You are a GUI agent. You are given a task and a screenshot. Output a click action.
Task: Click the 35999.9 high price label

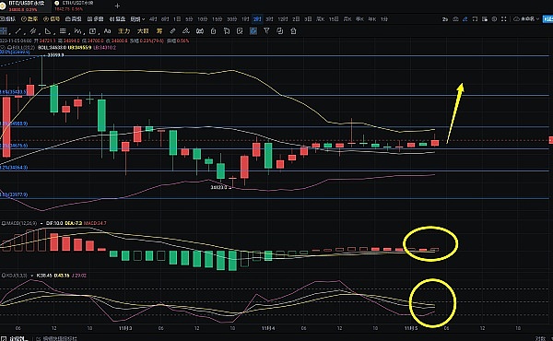pyautogui.click(x=55, y=55)
